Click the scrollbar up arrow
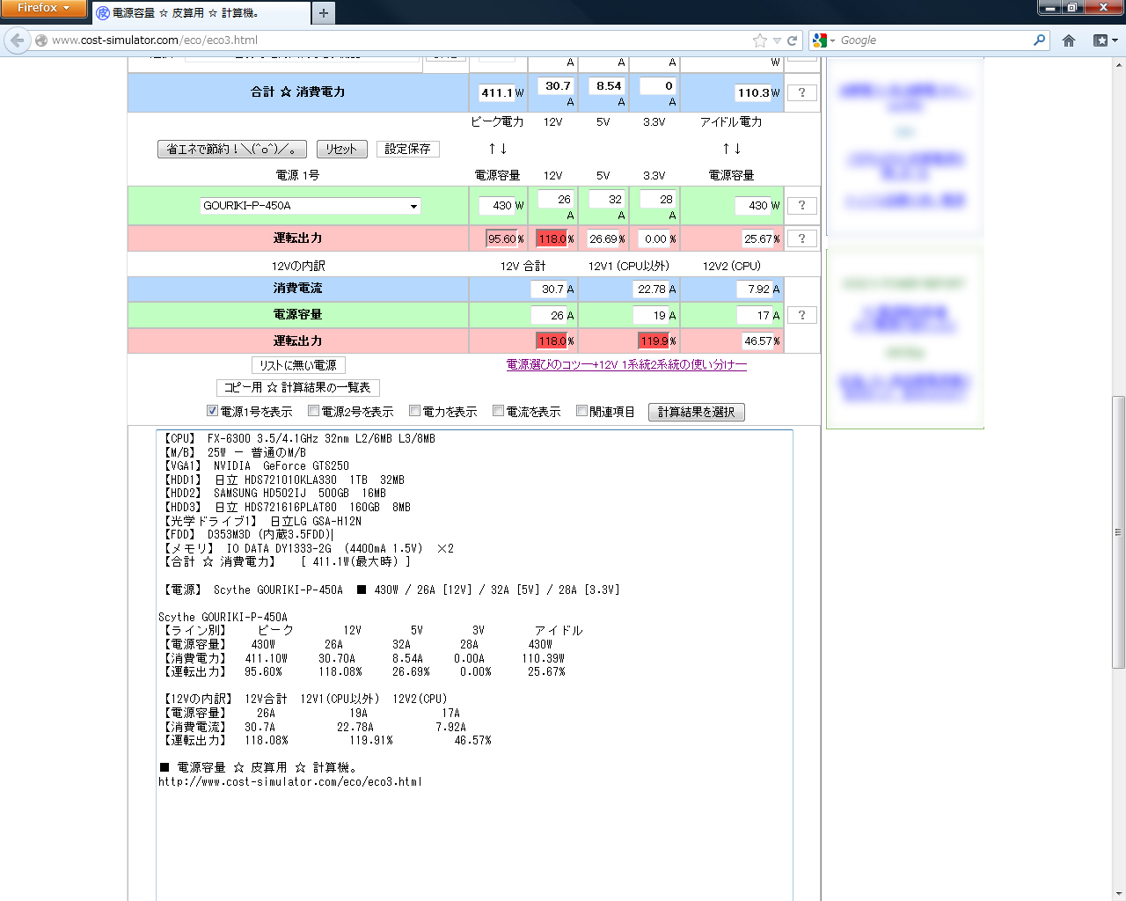This screenshot has height=901, width=1126. (1119, 64)
